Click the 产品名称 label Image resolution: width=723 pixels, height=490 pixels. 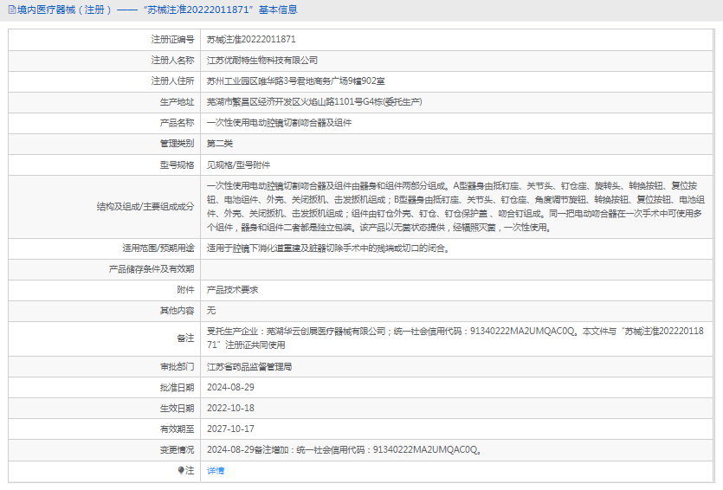[x=177, y=123]
